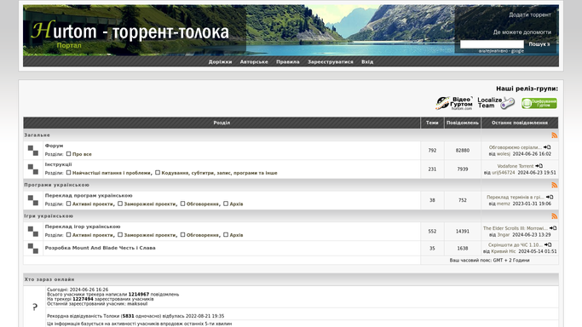Open RSS feed for Програми українською category

(x=554, y=185)
